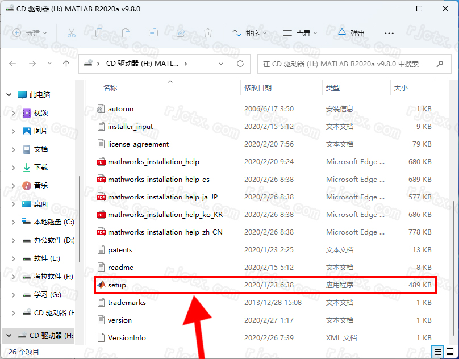Click the Up directory arrow button
The width and height of the screenshot is (459, 359).
tap(66, 64)
